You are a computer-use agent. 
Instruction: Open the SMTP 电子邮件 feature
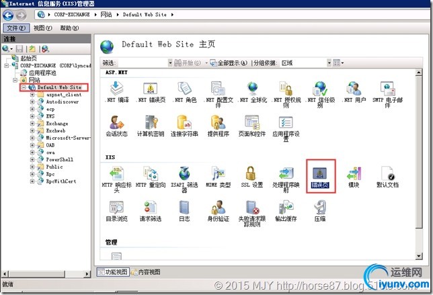tap(387, 94)
